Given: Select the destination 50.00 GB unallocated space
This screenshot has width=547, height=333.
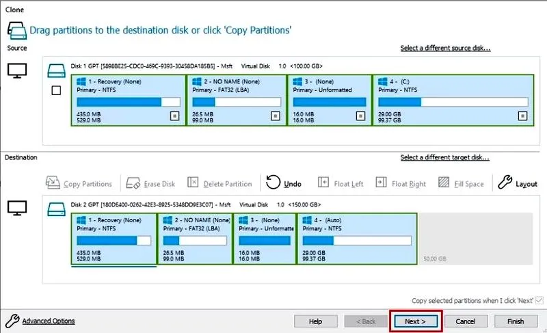Looking at the screenshot, I should pos(475,239).
